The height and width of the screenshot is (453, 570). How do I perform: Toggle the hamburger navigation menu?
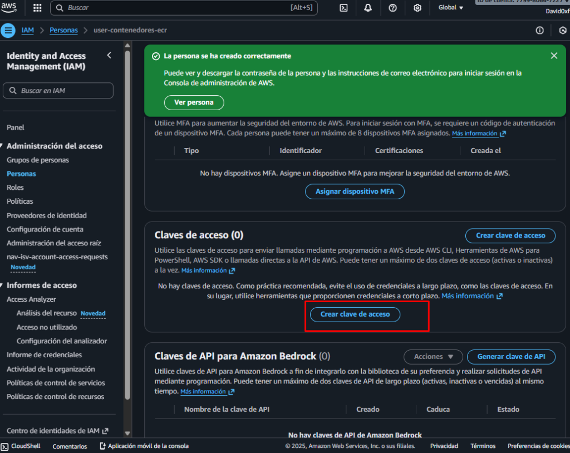[x=8, y=30]
